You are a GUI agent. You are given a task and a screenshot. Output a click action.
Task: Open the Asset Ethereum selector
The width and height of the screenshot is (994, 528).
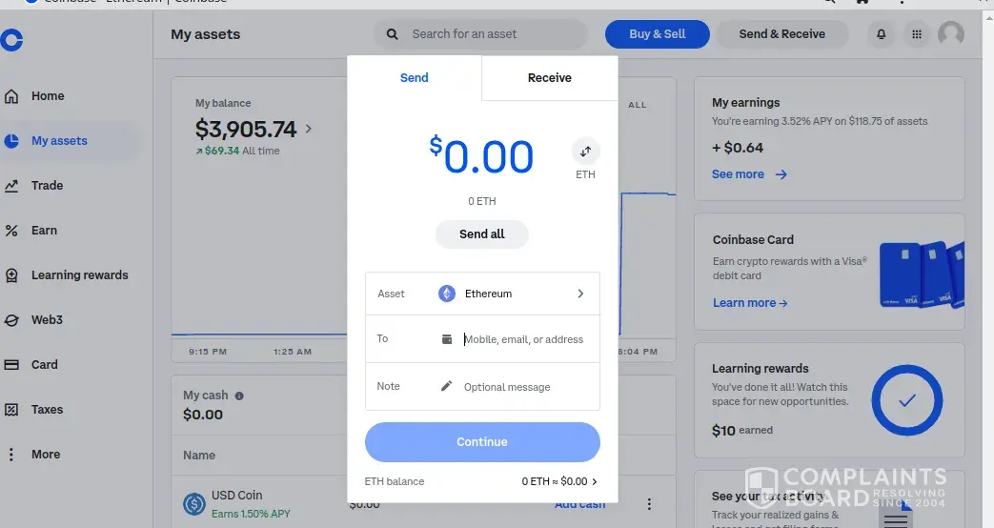pos(482,294)
